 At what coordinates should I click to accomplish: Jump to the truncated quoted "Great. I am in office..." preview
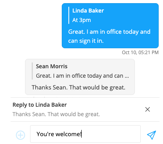82,76
